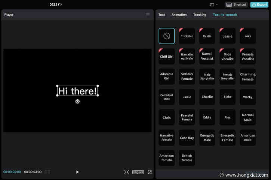Click the rotate handle below the text box

click(77, 102)
